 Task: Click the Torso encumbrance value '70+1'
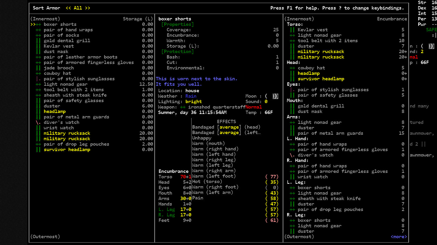(186, 177)
